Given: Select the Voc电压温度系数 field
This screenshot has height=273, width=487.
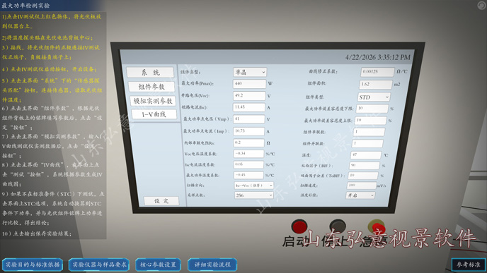Looking at the screenshot, I should (x=248, y=154).
